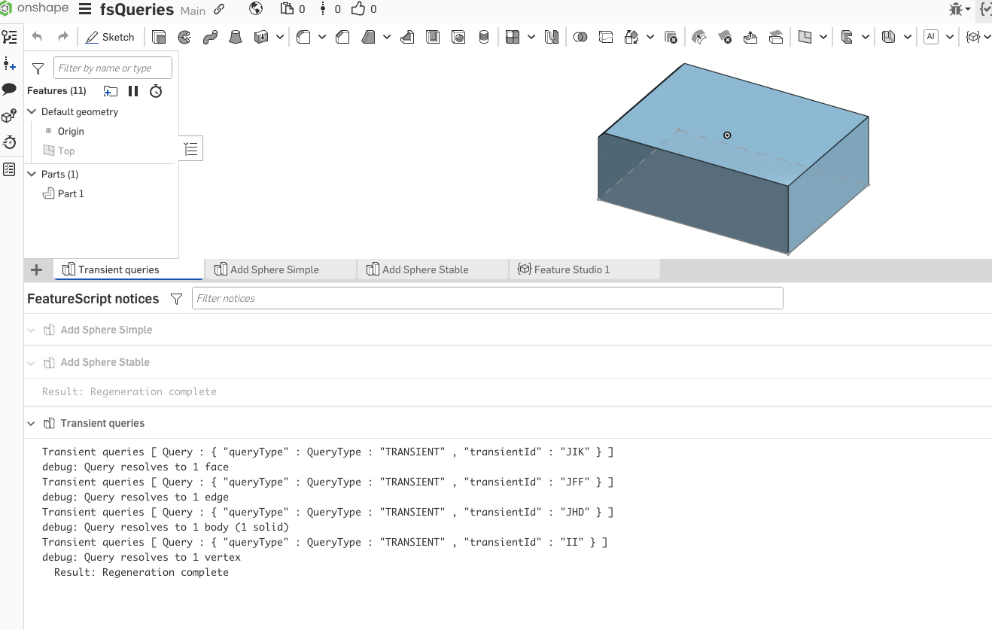Select the Rib tool
This screenshot has width=992, height=630.
407,37
